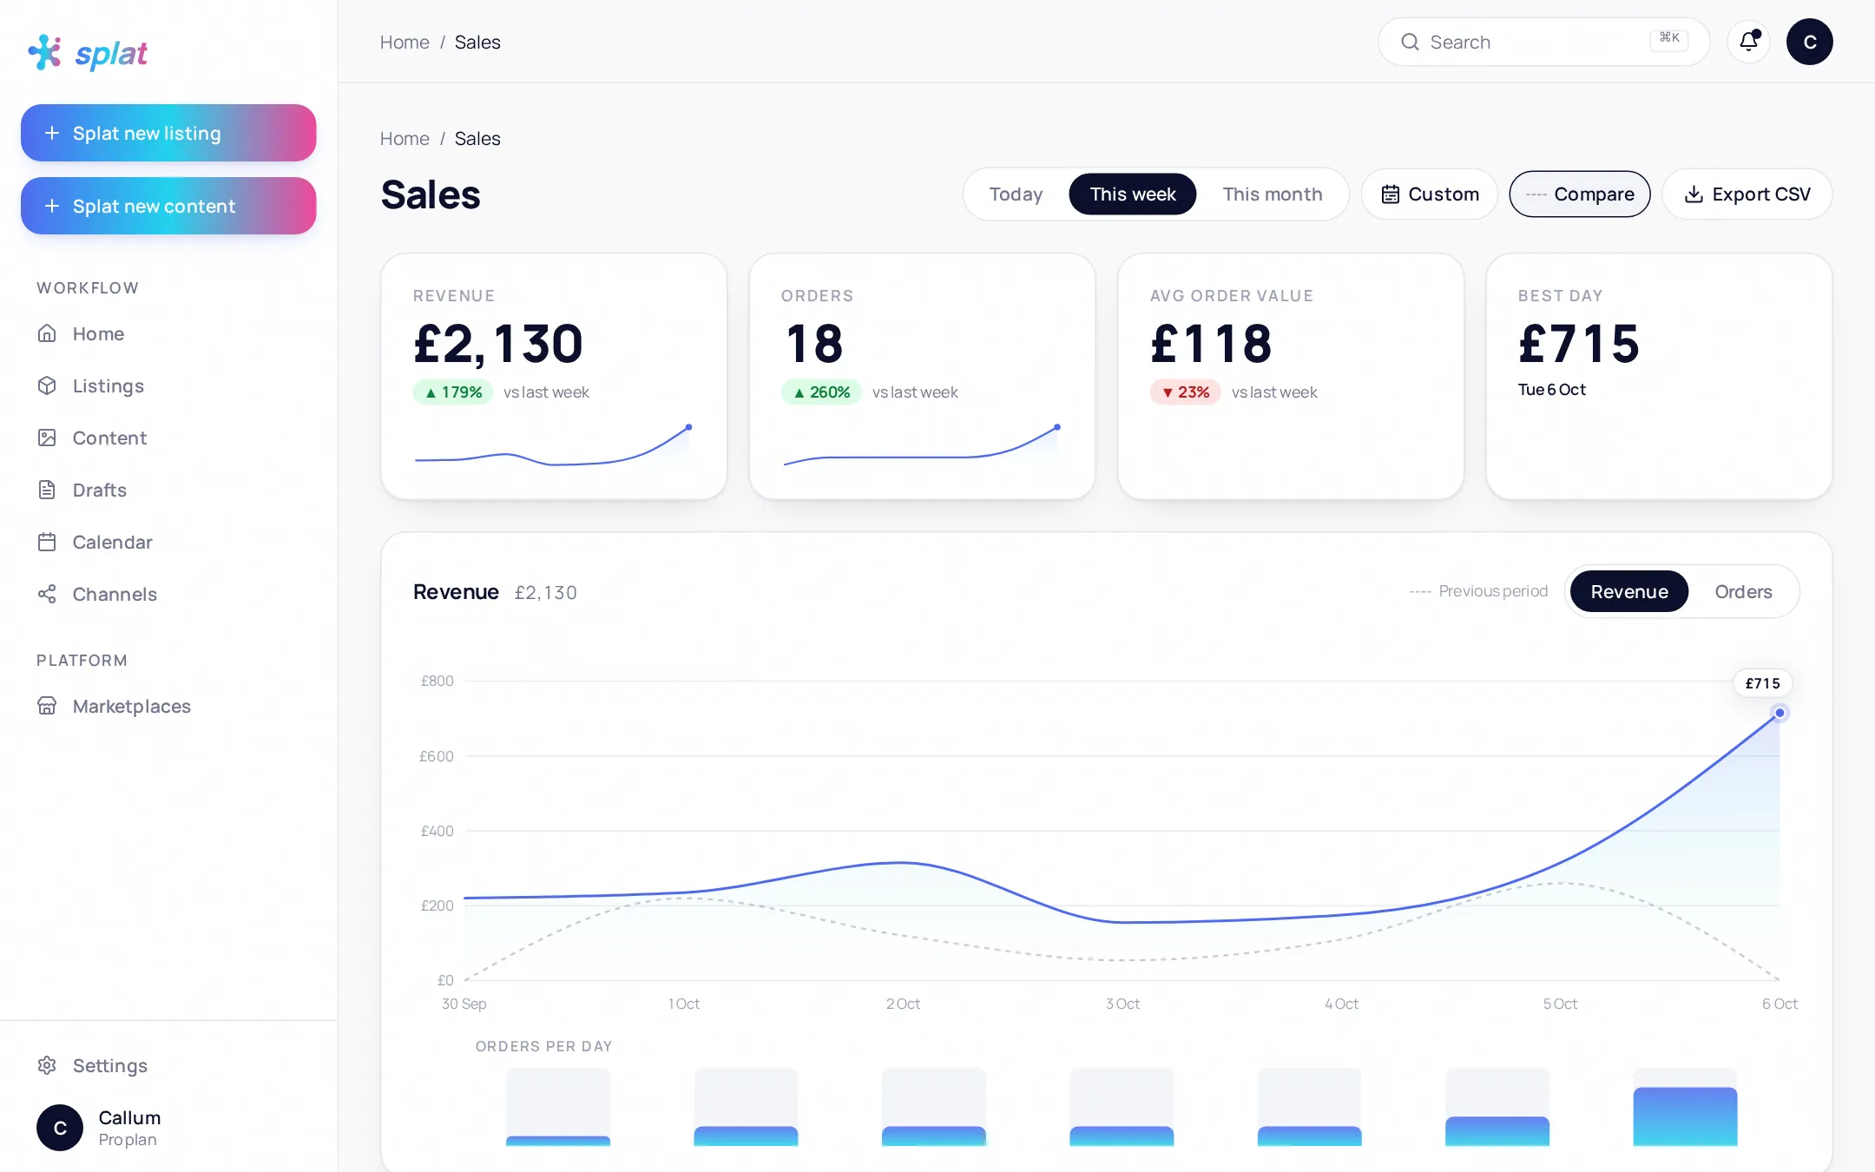Click the Settings gear icon
Viewport: 1875px width, 1172px height.
point(47,1065)
